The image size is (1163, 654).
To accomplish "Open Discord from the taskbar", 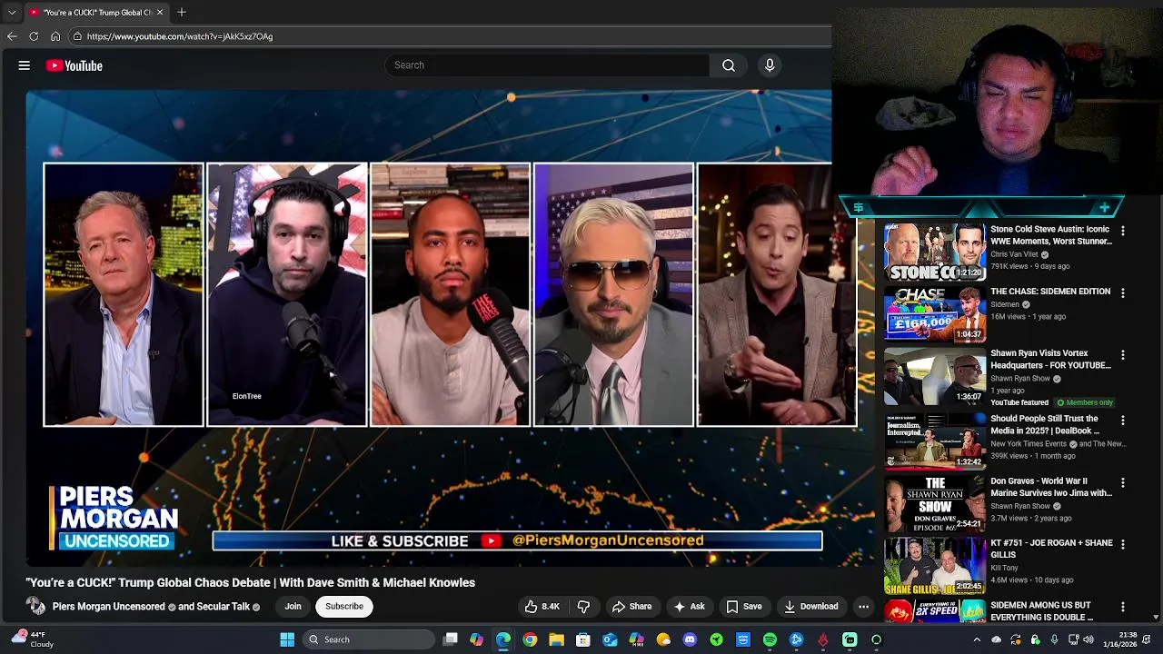I will click(x=690, y=639).
